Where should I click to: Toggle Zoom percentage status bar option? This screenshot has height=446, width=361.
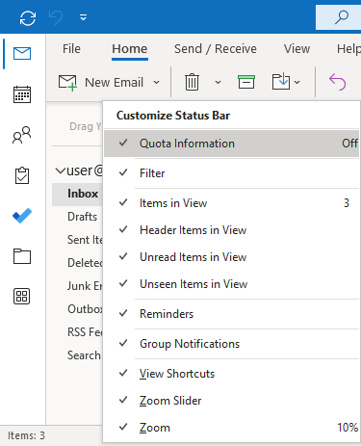click(231, 428)
